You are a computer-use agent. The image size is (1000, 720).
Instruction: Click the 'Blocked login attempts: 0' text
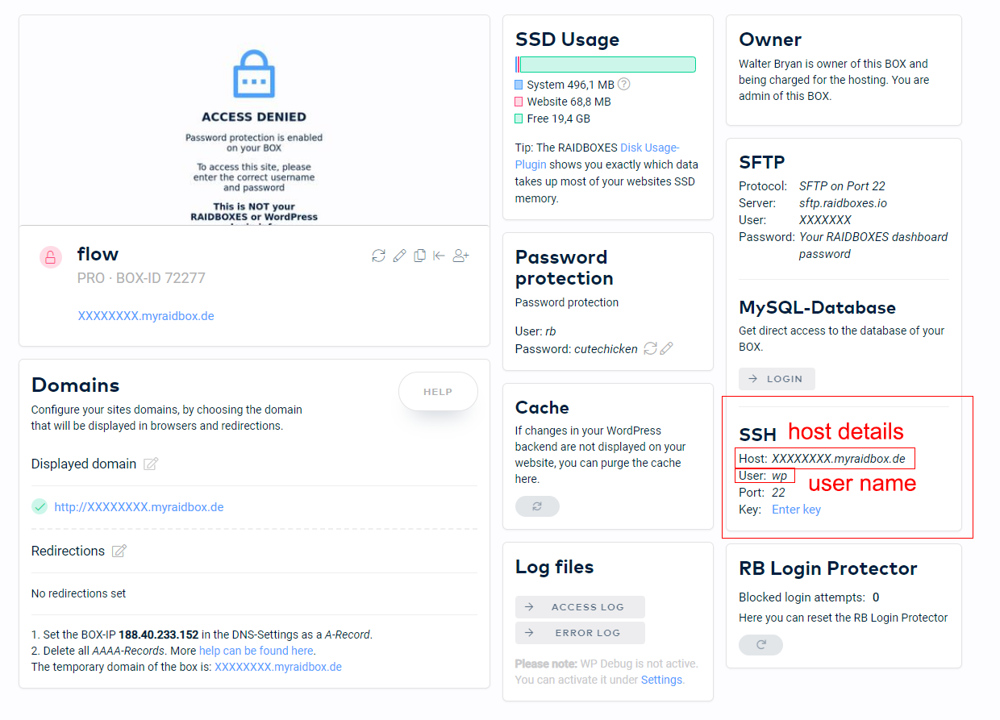[809, 597]
